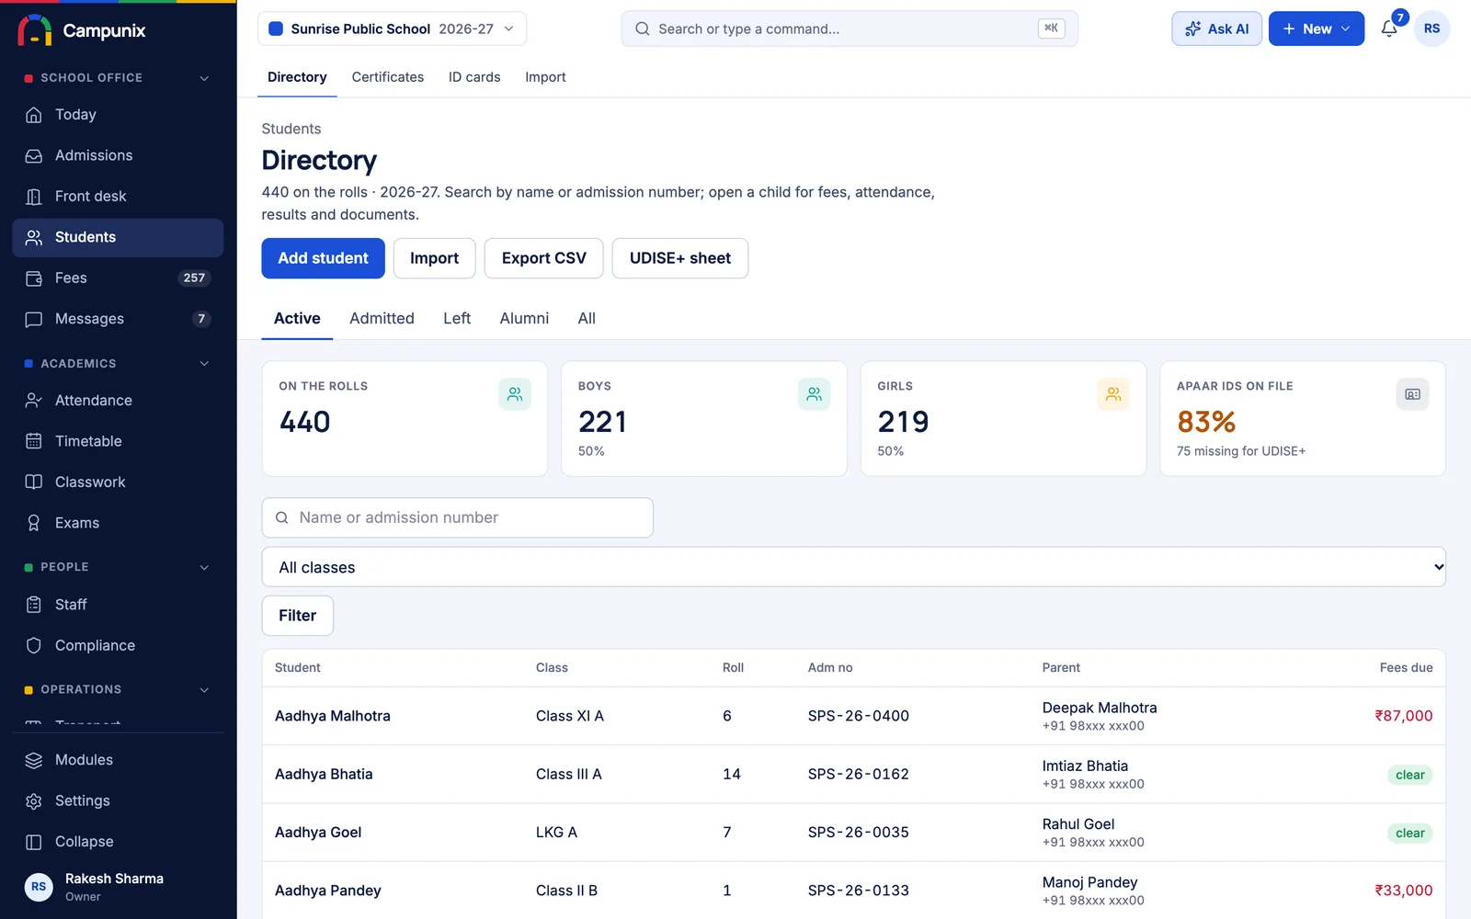Open the New button dropdown

[x=1316, y=28]
